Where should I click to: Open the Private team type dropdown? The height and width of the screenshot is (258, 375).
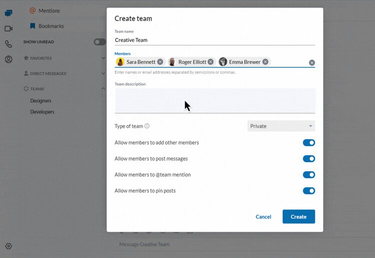pos(281,126)
